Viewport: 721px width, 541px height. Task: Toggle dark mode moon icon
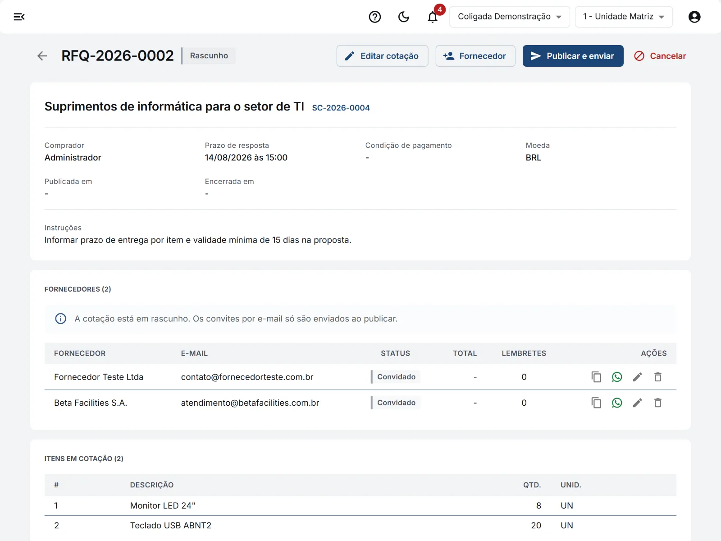click(x=404, y=17)
